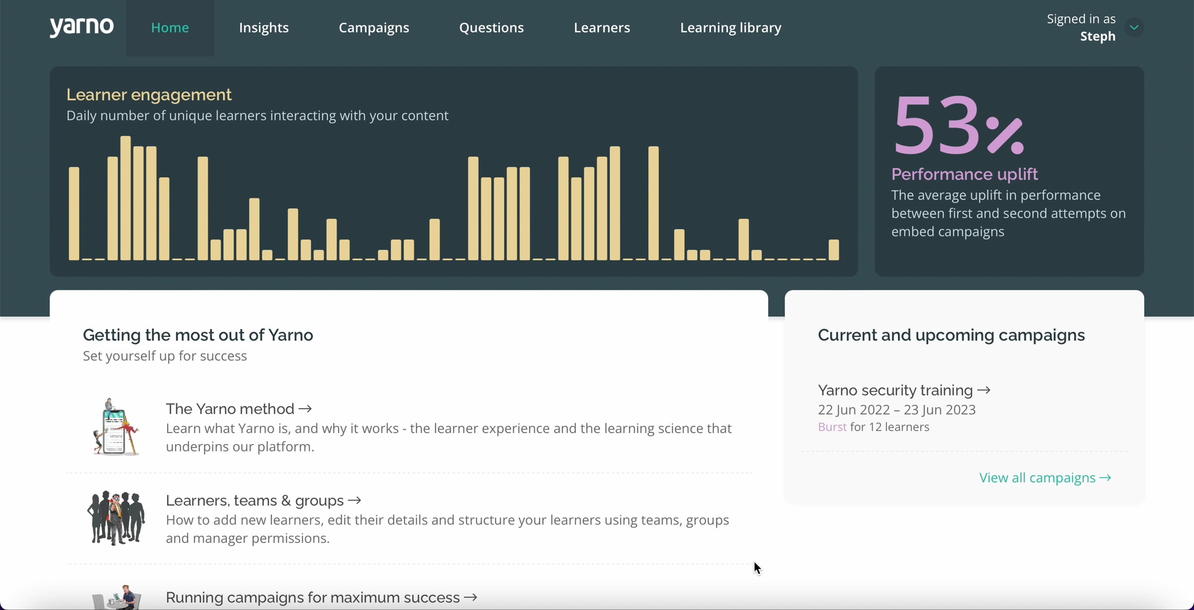Screen dimensions: 1194x610
Task: Click the Running campaigns illustration
Action: point(117,597)
